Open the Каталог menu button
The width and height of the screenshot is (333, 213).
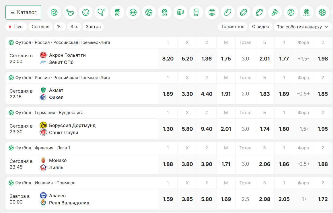(x=23, y=12)
